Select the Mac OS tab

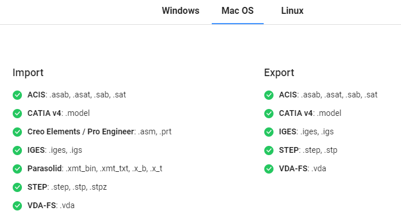point(238,11)
